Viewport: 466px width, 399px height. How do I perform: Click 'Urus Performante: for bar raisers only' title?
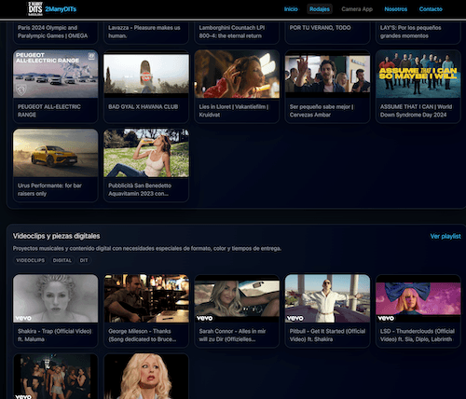pyautogui.click(x=49, y=189)
